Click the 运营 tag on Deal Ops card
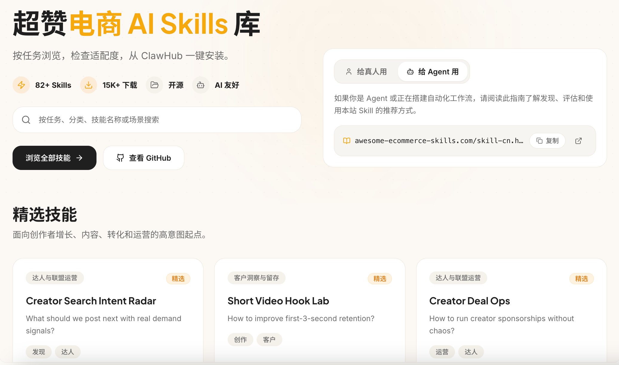Image resolution: width=619 pixels, height=365 pixels. pyautogui.click(x=442, y=352)
